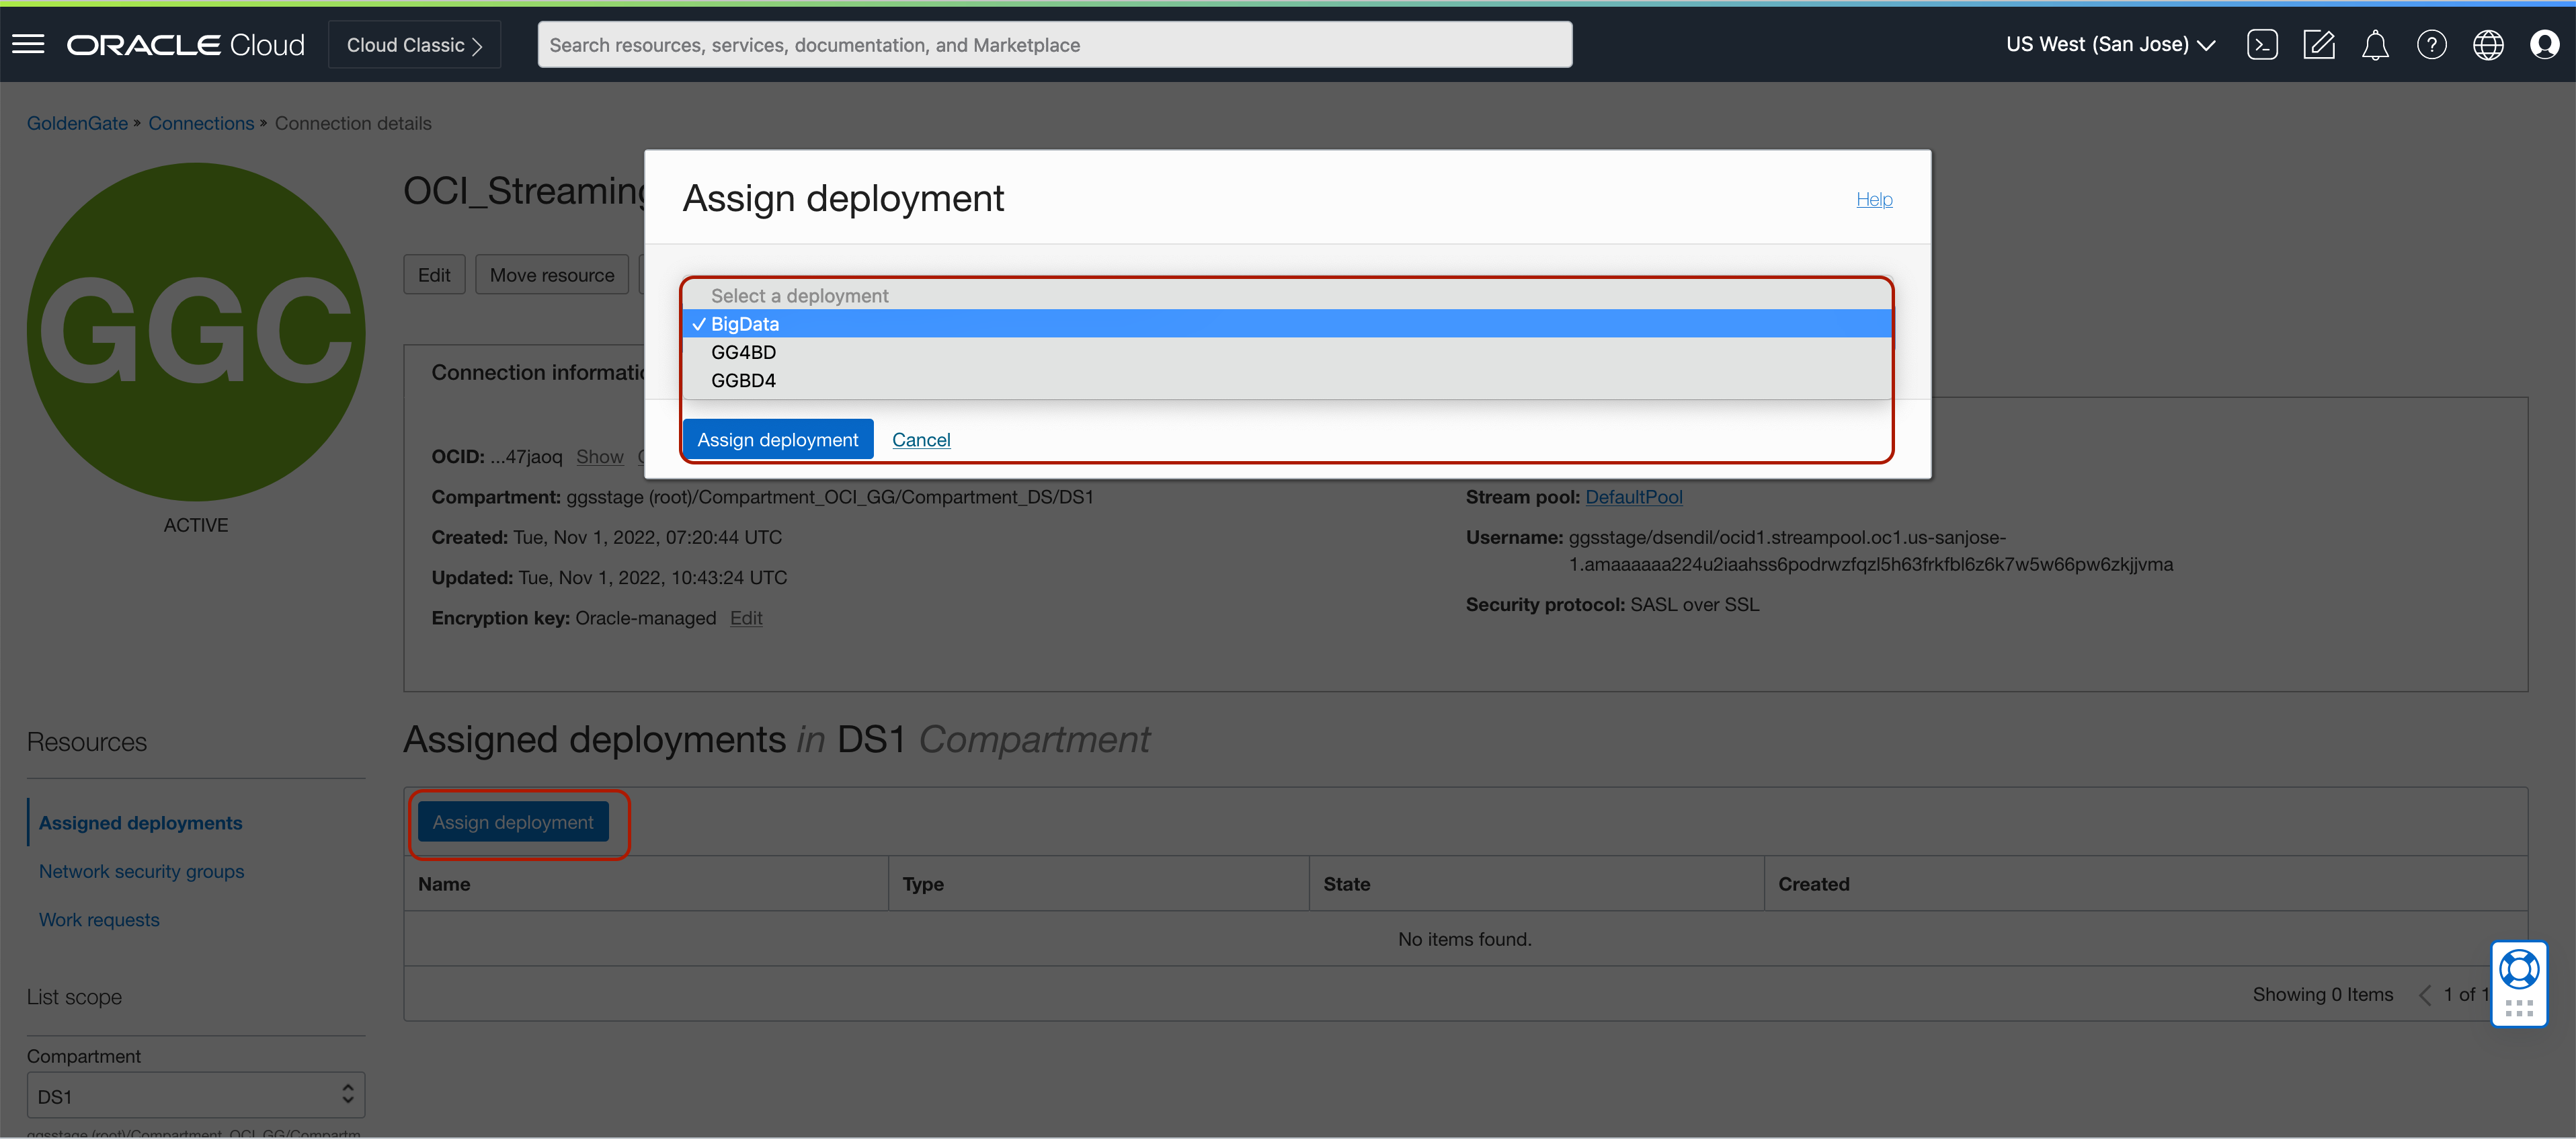Open the Network security groups resource
Image resolution: width=2576 pixels, height=1140 pixels.
coord(141,871)
